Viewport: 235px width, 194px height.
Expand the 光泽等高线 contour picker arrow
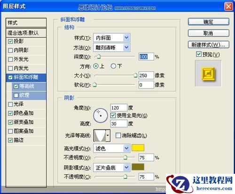tap(108, 135)
